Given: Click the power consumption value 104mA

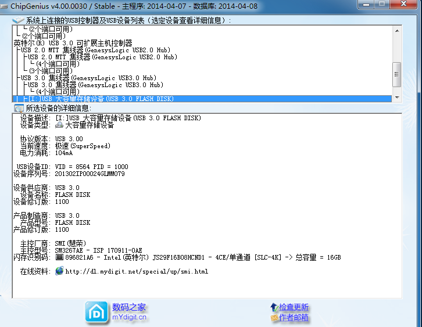Looking at the screenshot, I should coord(64,153).
